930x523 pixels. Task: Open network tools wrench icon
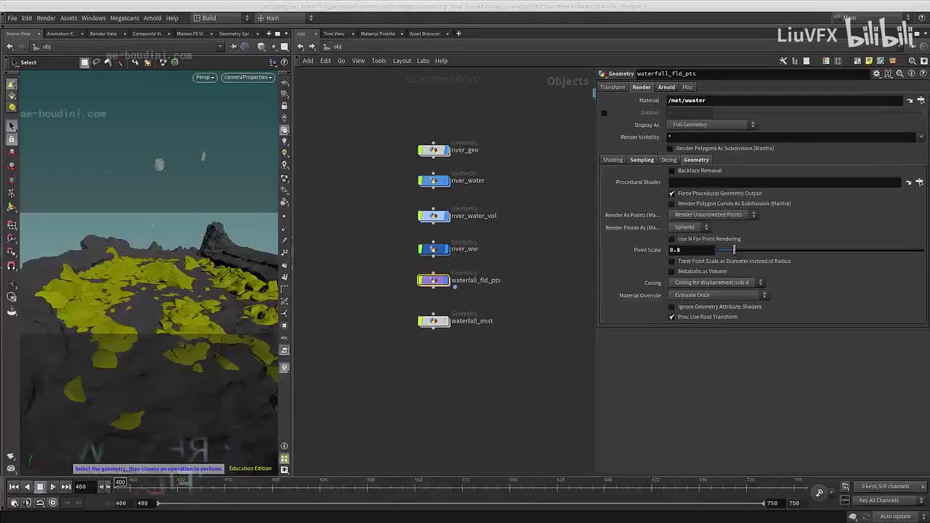pos(783,61)
